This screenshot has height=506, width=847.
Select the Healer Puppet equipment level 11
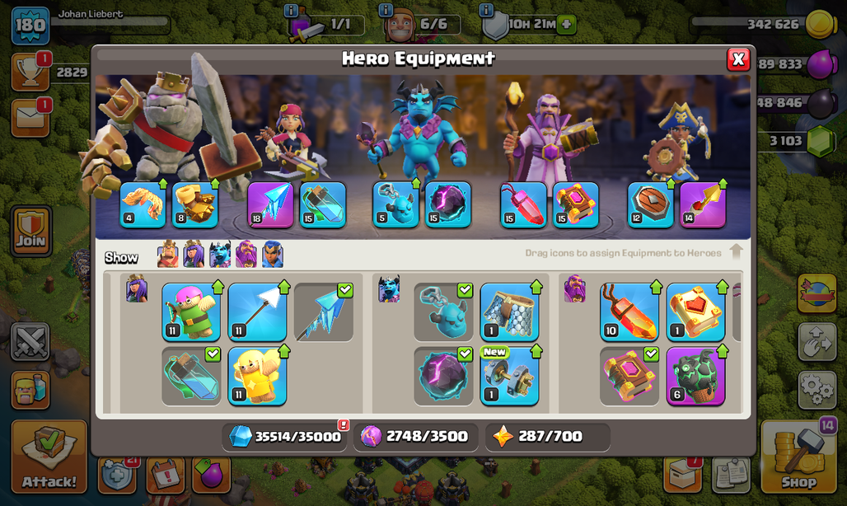coord(256,377)
